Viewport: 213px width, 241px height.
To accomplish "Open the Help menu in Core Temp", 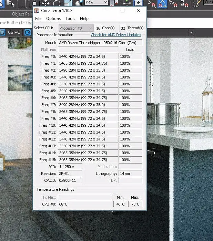I will (84, 19).
